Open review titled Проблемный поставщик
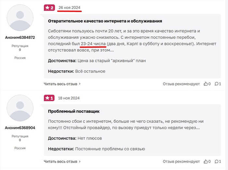 tap(74, 111)
